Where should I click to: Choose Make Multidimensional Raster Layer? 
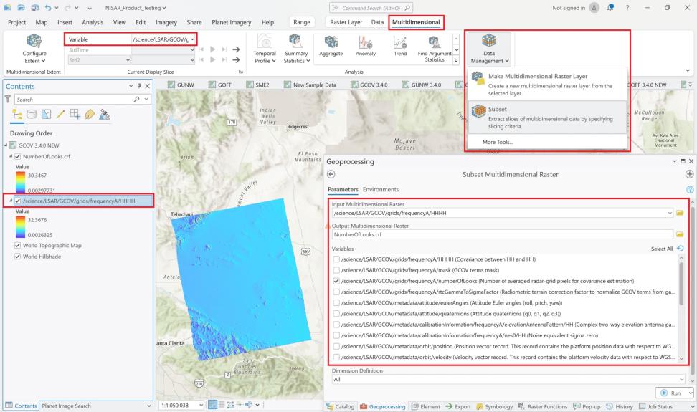point(548,85)
